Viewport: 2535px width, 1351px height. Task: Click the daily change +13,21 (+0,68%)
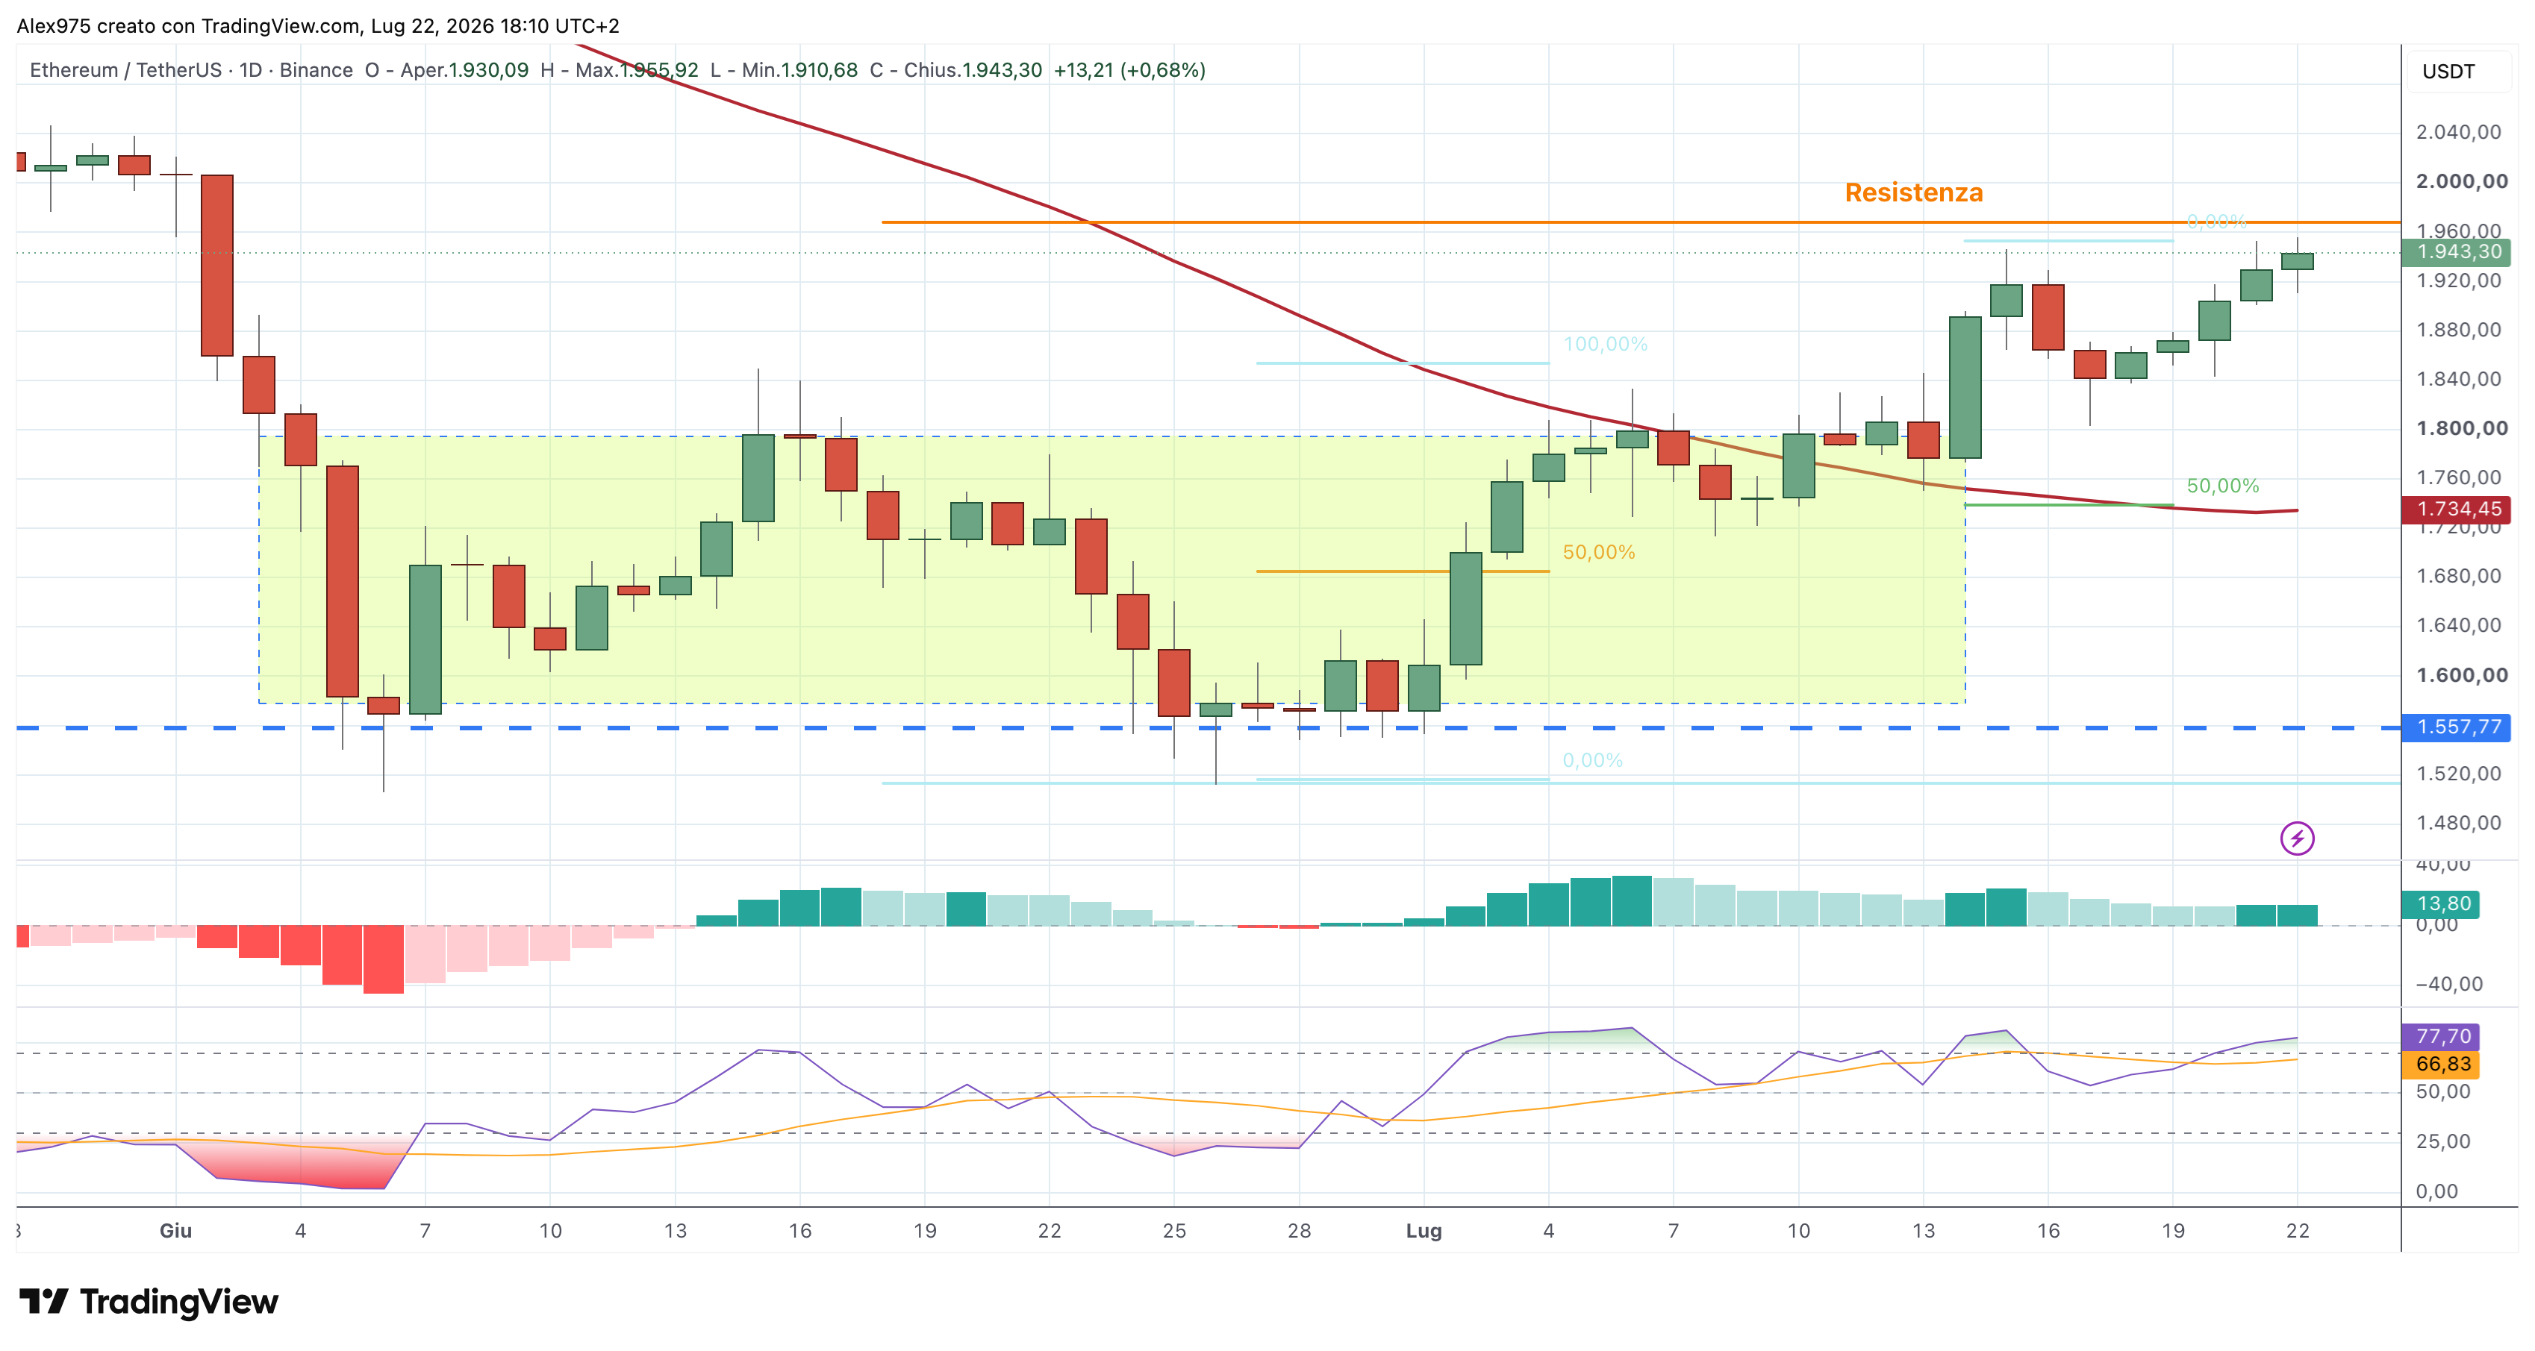[1129, 70]
